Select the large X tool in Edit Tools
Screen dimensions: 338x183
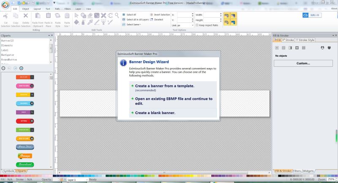pos(104,15)
